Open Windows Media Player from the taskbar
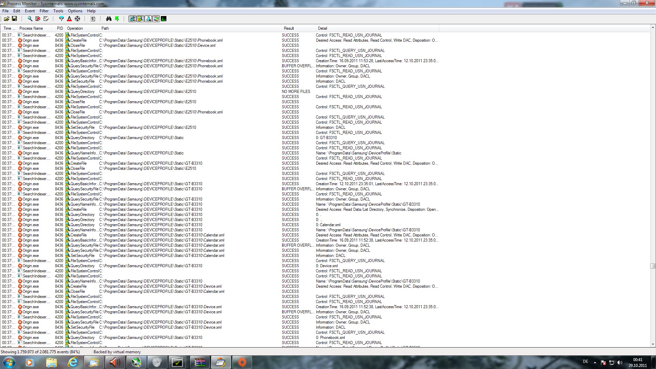 30,362
